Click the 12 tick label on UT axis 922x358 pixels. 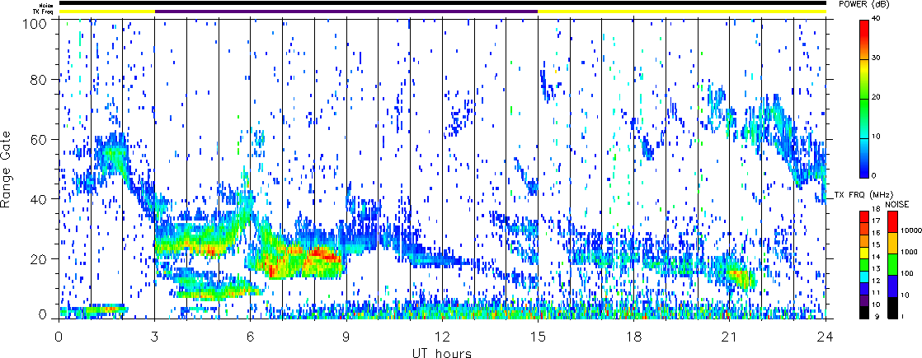pyautogui.click(x=442, y=336)
